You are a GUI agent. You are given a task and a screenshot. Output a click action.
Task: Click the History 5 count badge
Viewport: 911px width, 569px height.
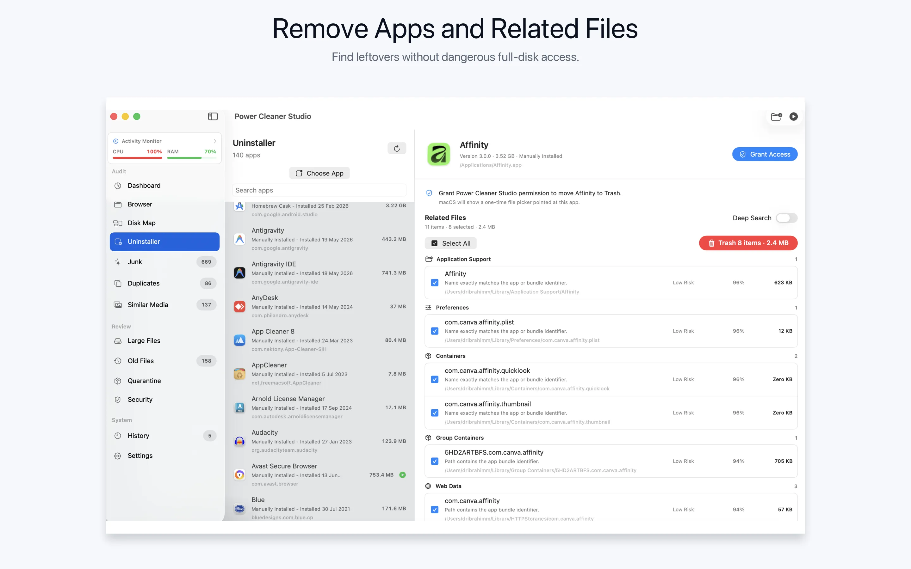pyautogui.click(x=210, y=436)
